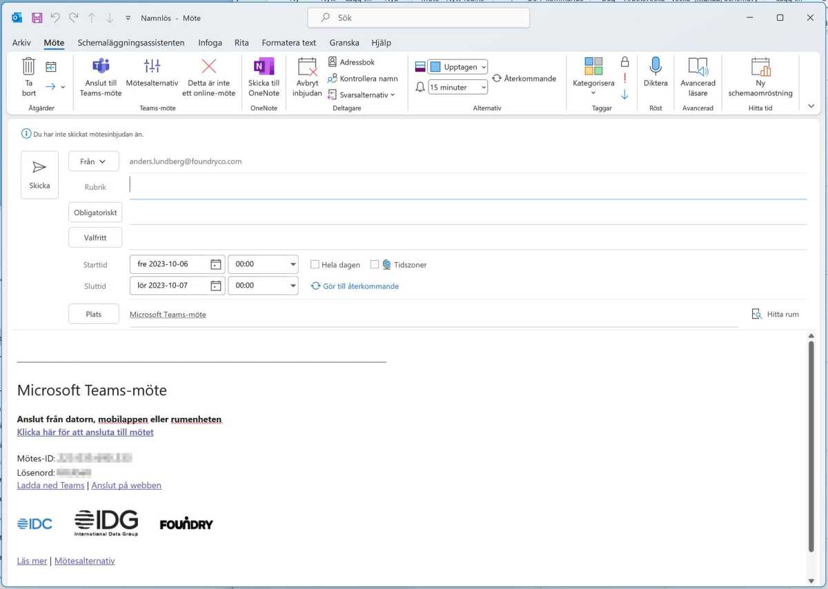This screenshot has width=828, height=589.
Task: Click the Obligatoriskt button
Action: [x=95, y=212]
